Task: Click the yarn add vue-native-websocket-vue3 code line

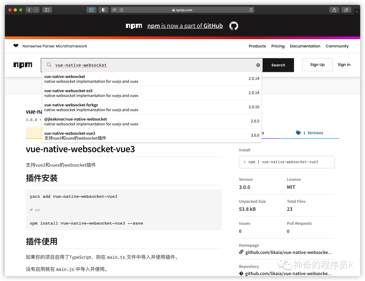Action: [74, 196]
